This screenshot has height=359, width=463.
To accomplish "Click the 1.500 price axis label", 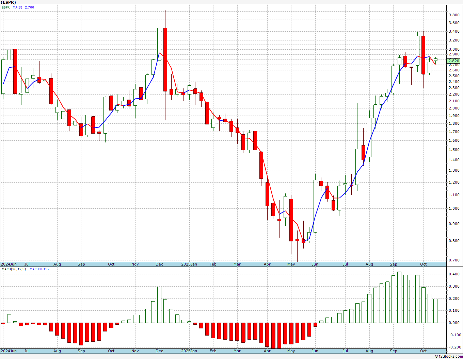I will (x=454, y=150).
